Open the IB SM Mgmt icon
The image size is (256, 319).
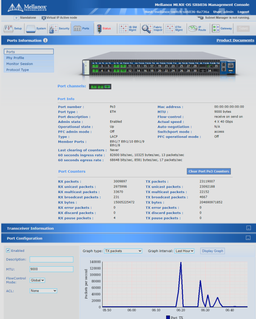coord(124,28)
